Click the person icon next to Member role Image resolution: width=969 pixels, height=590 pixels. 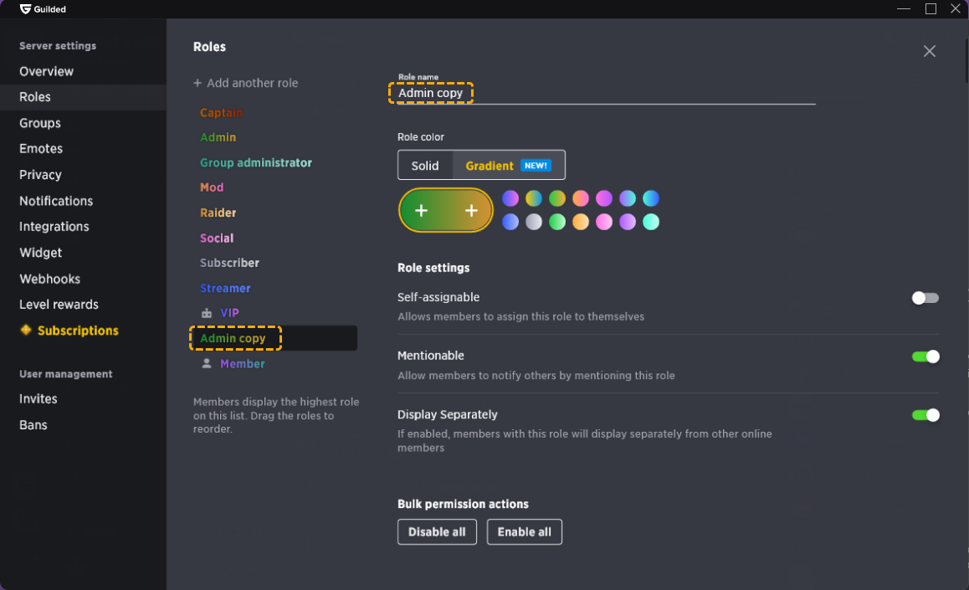[x=207, y=364]
